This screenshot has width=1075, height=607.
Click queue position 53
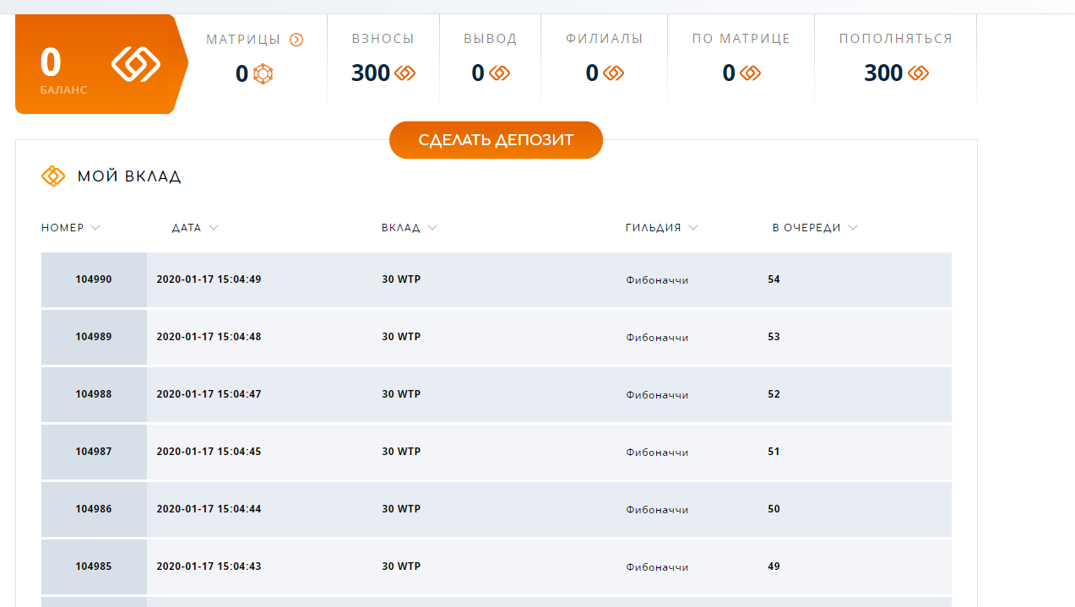774,337
